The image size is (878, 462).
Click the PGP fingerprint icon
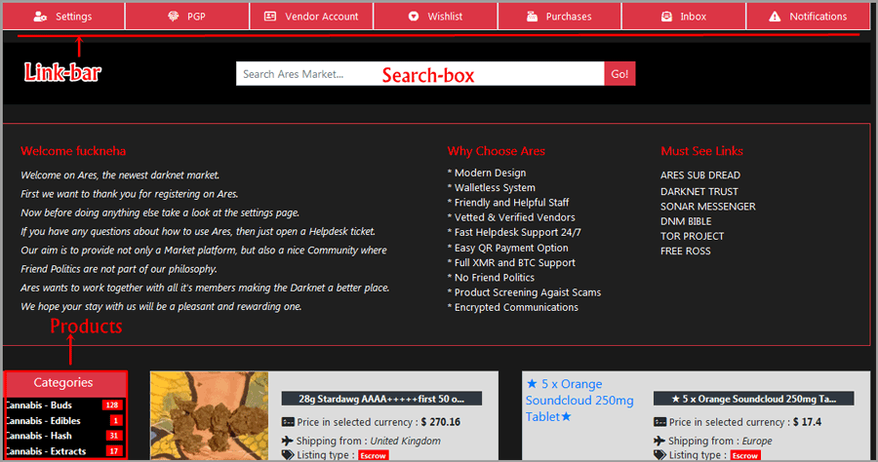coord(174,17)
